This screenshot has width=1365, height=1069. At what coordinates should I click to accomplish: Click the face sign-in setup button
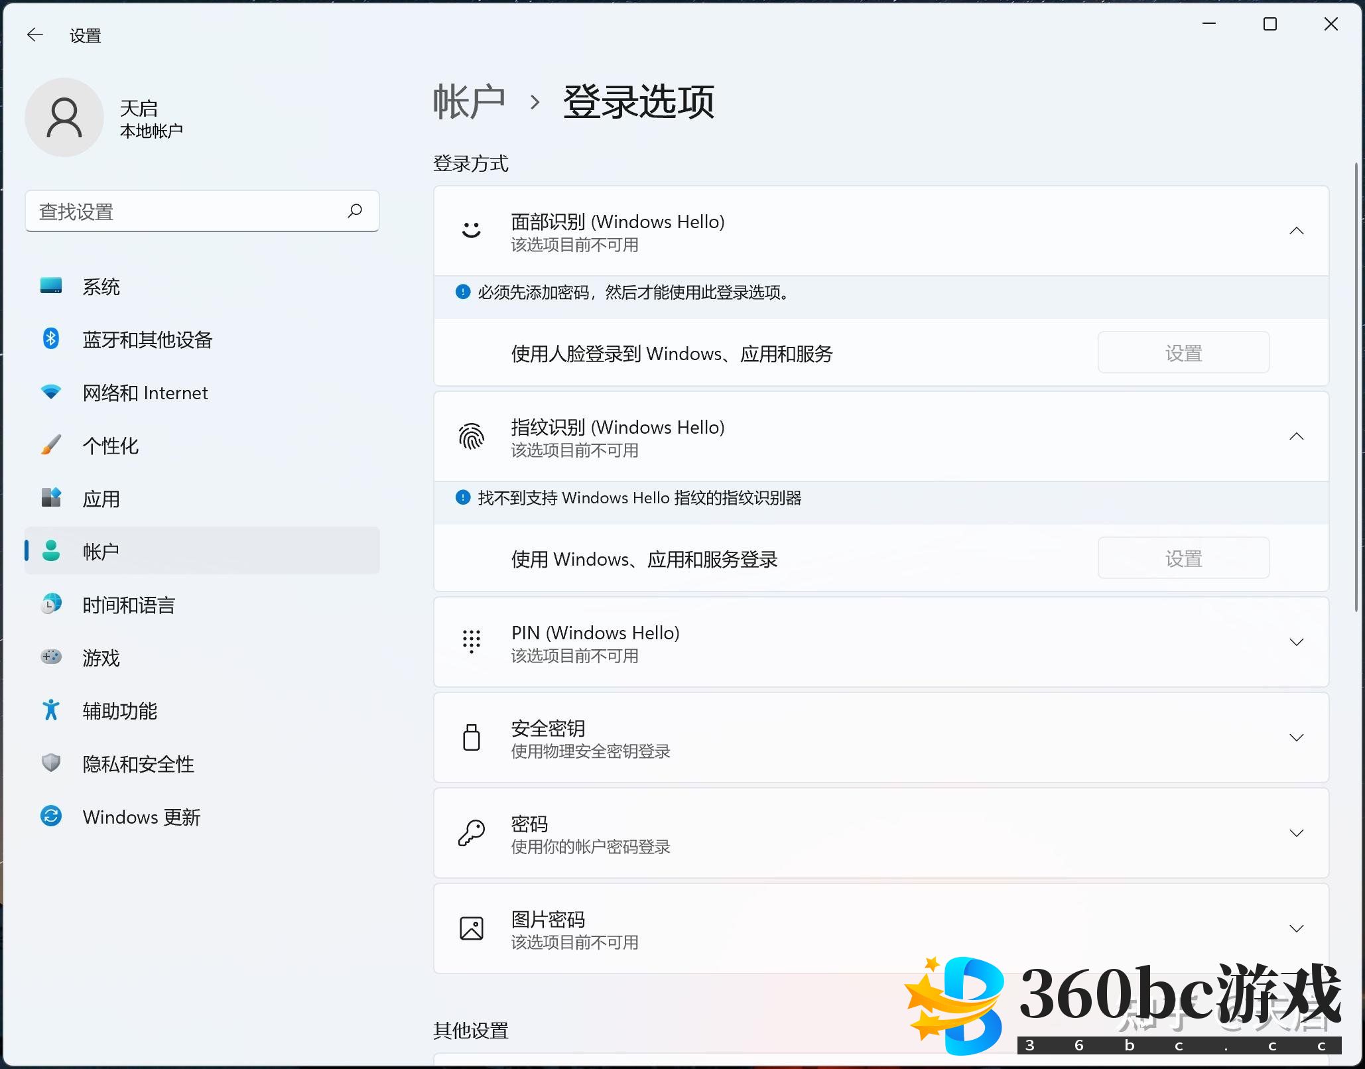tap(1183, 353)
